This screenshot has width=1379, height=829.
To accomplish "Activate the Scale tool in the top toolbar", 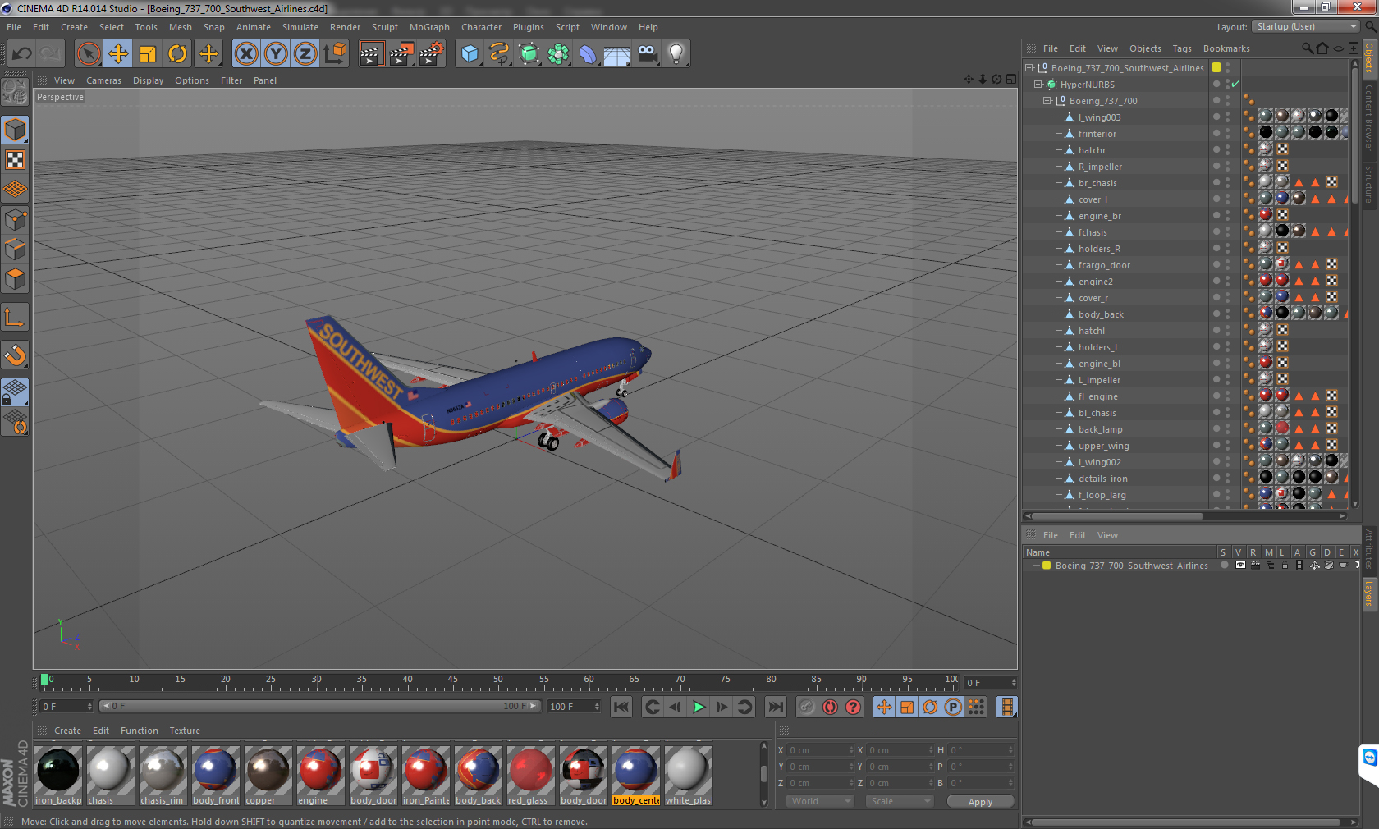I will click(x=148, y=54).
